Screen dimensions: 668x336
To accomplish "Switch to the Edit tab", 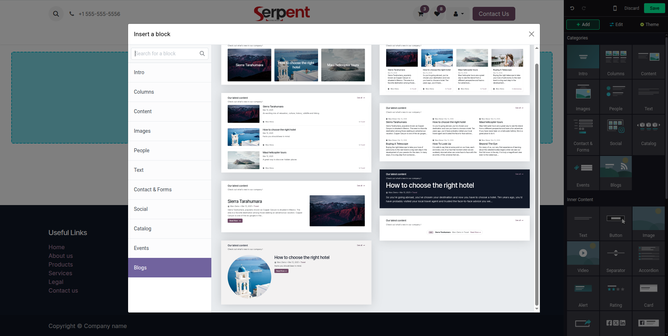I will [616, 24].
